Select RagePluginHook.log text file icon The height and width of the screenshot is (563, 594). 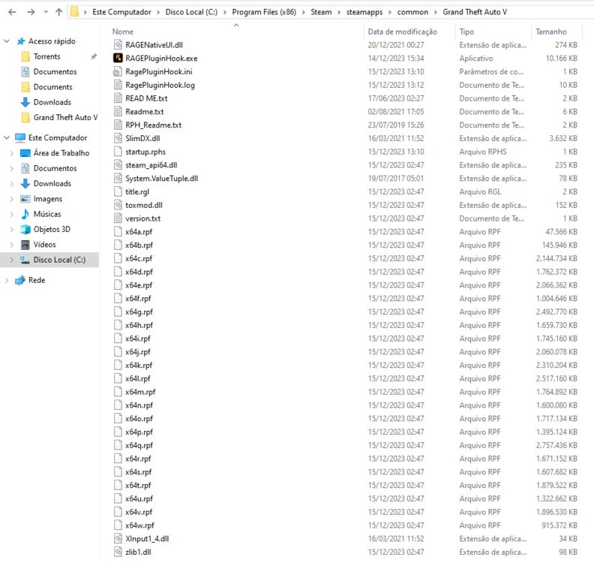118,85
